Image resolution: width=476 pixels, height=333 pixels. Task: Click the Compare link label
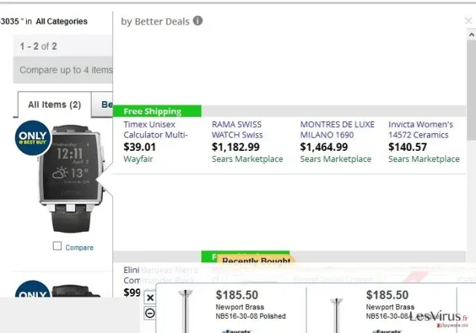[80, 248]
